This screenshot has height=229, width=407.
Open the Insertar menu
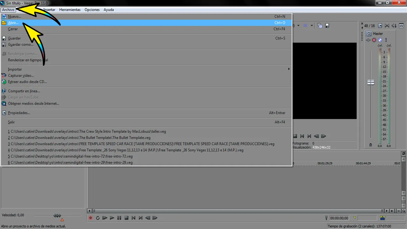pos(49,10)
